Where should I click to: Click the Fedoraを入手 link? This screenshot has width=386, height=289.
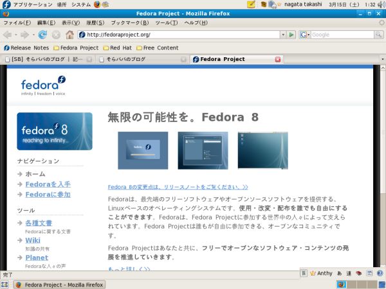48,184
